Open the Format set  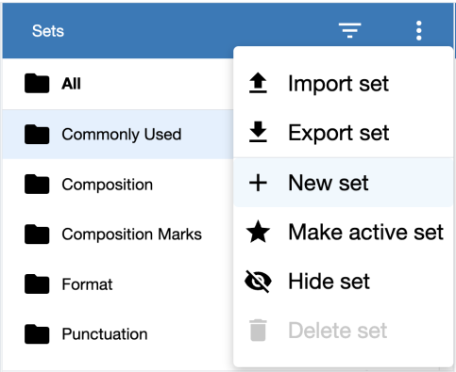(x=118, y=284)
